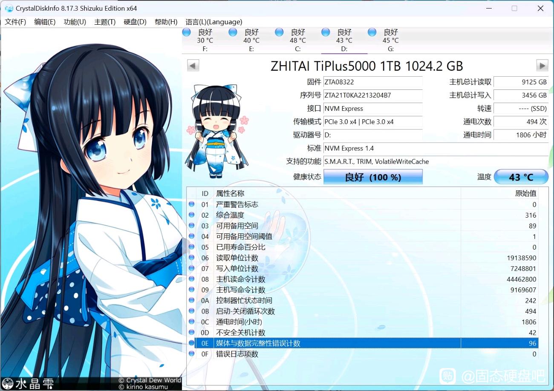Click power-on hours value 1806 小时
This screenshot has height=391, width=554.
coord(521,135)
